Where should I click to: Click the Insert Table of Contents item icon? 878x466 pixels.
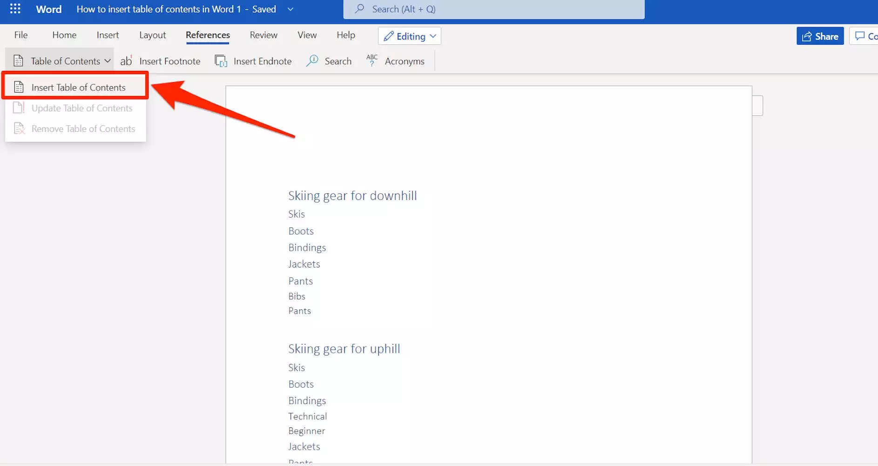[x=19, y=87]
